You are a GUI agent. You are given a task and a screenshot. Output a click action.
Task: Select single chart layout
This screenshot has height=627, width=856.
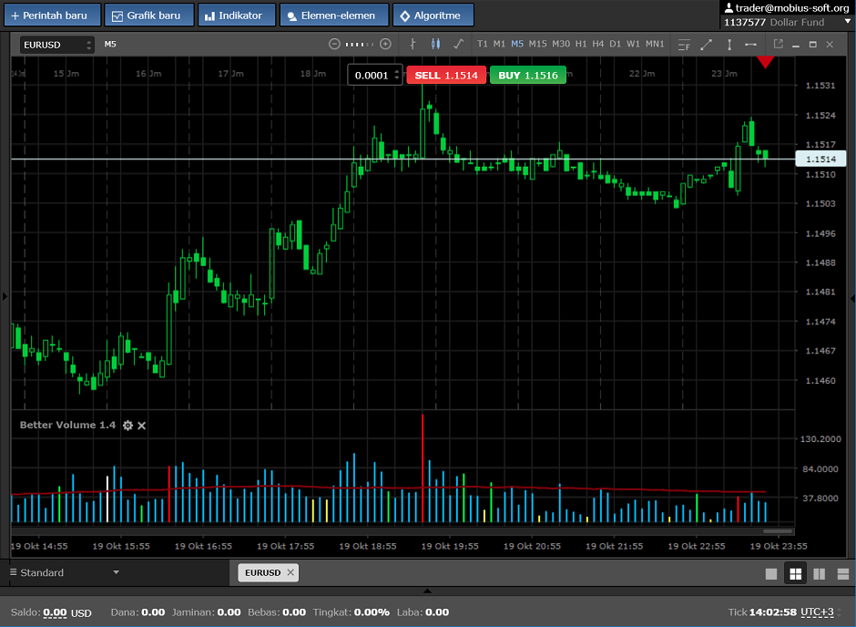coord(770,574)
